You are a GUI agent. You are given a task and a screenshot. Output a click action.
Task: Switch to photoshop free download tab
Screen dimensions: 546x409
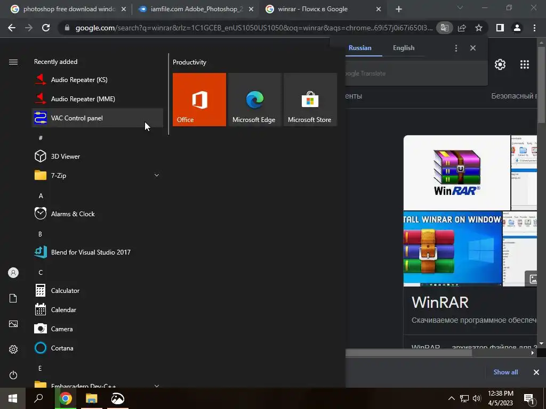coord(69,9)
